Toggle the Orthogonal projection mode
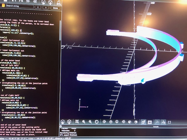Viewport: 187px width, 140px height. 150,122
